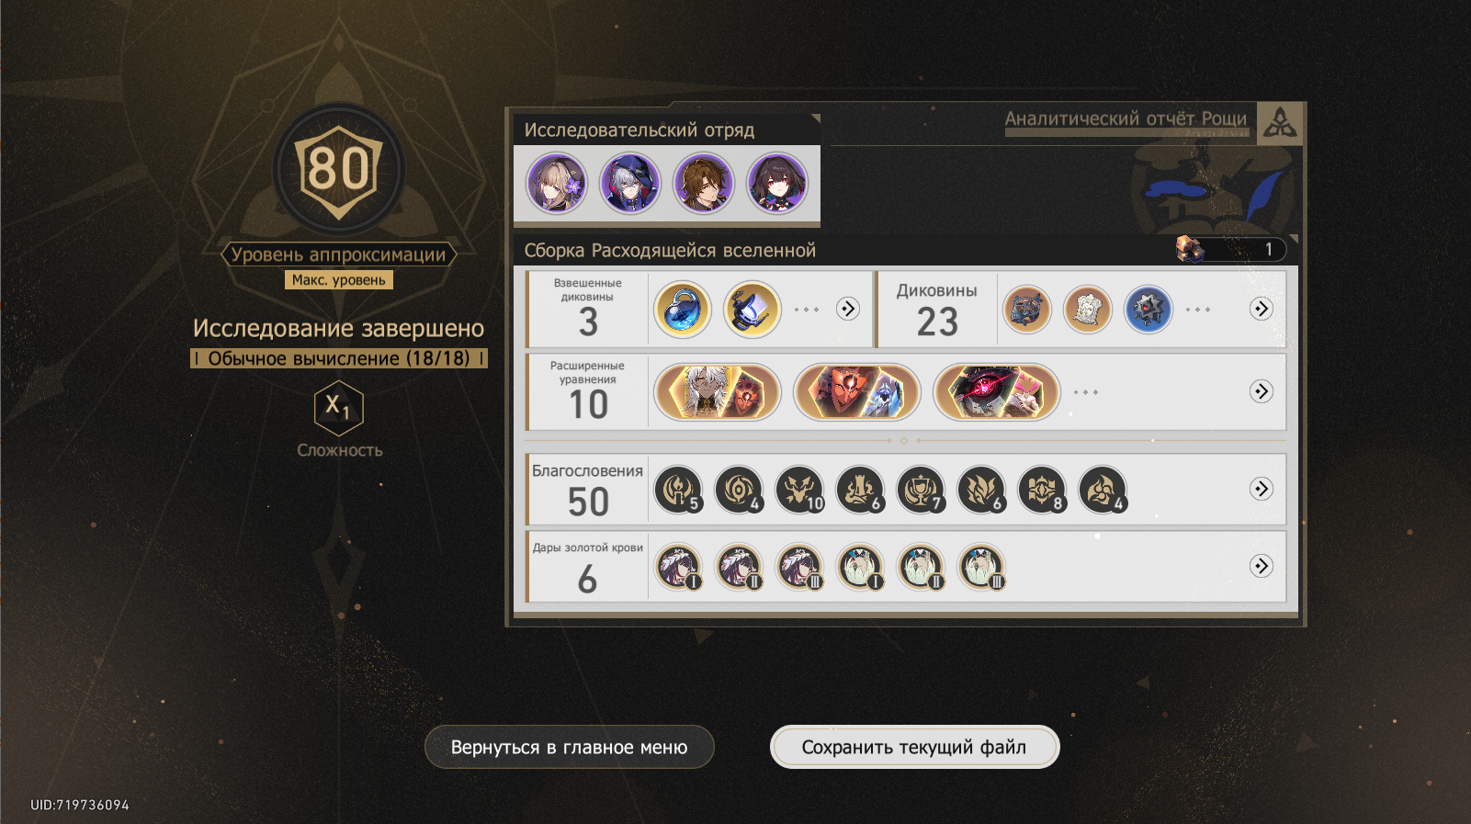Image resolution: width=1471 pixels, height=824 pixels.
Task: Expand the Дары золотой крови row arrow
Action: 1262,566
